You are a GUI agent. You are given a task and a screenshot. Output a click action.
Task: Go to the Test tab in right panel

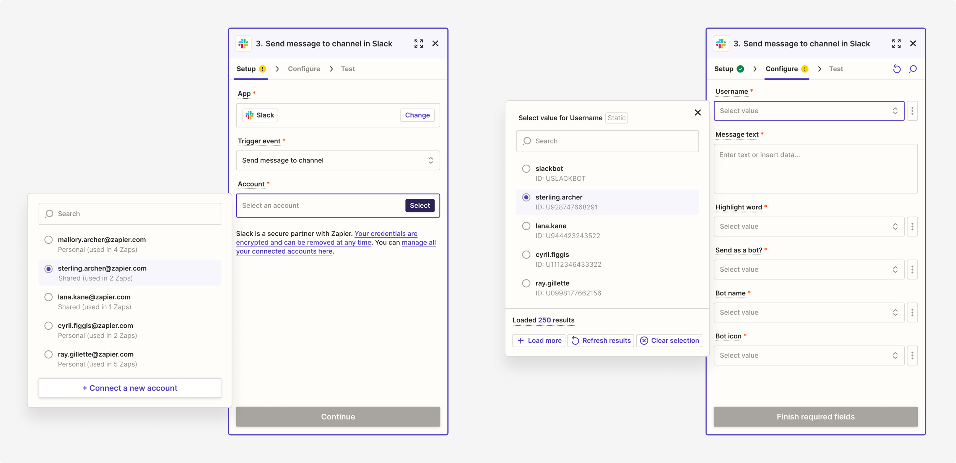pos(836,69)
